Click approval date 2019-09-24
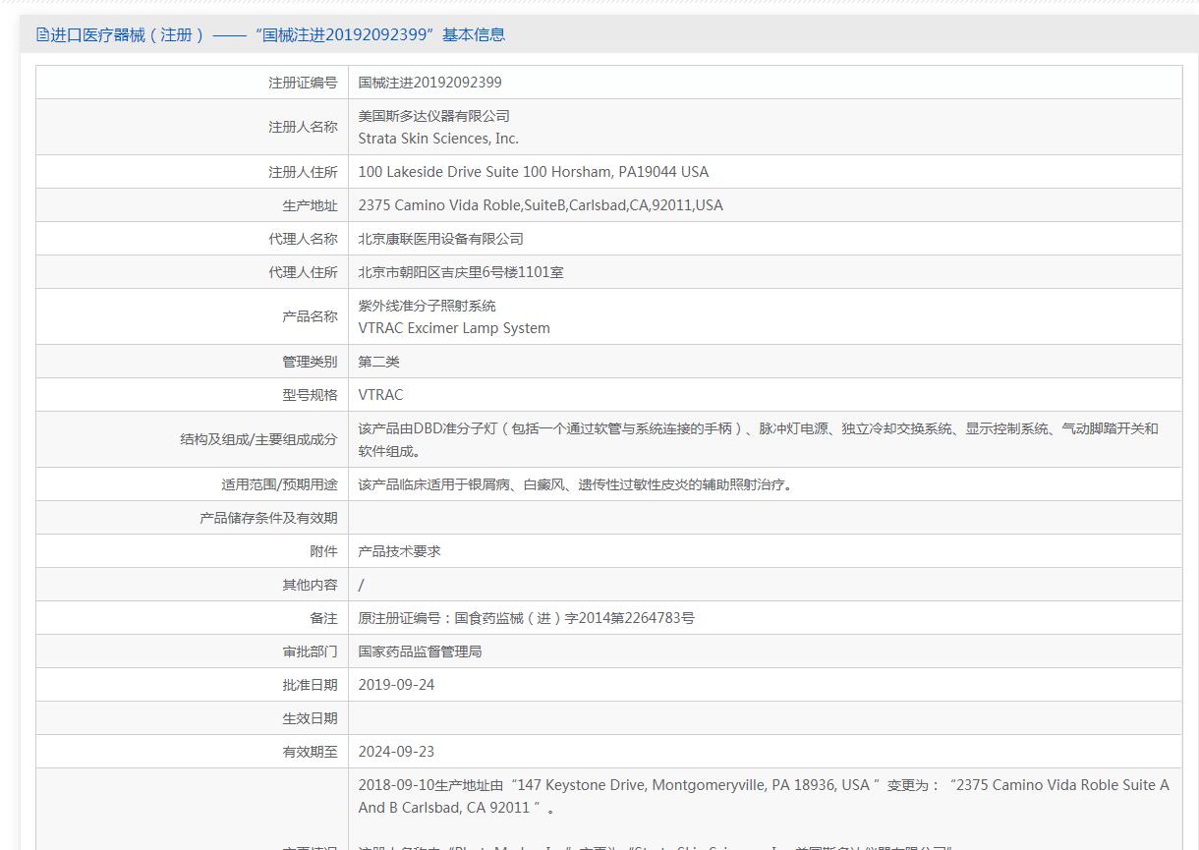Image resolution: width=1199 pixels, height=850 pixels. coord(396,685)
